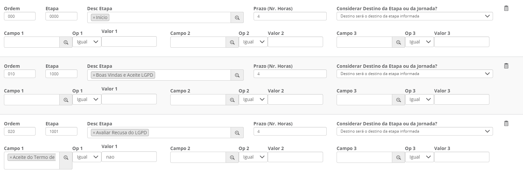Click the Etapa field showing 1001
This screenshot has width=523, height=177.
(61, 132)
